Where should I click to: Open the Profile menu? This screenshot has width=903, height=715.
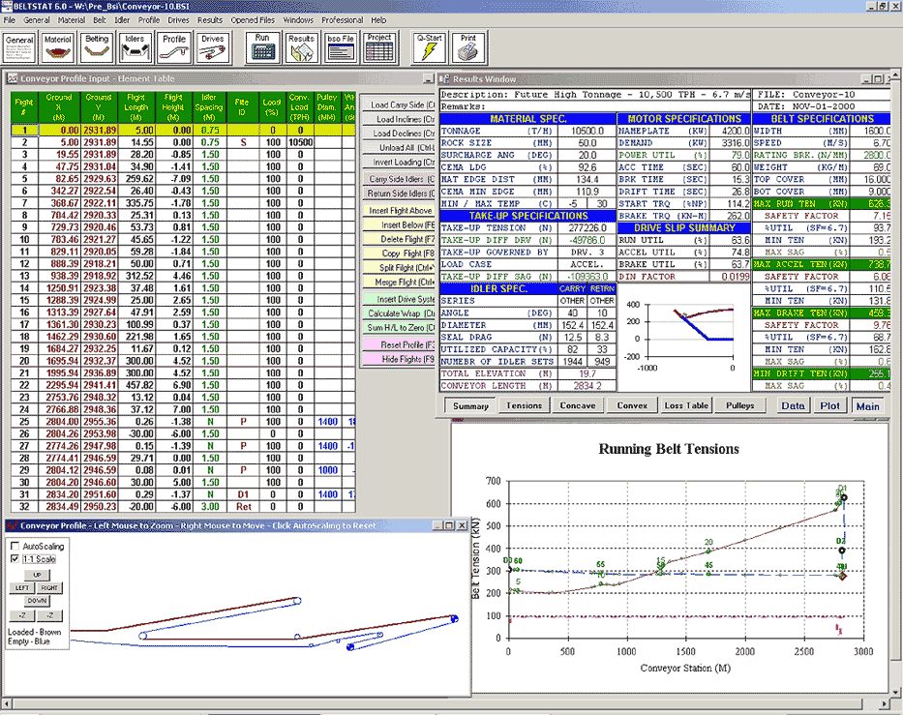(149, 20)
